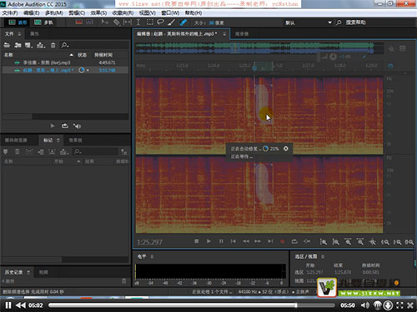This screenshot has width=417, height=312.
Task: Select the Marquee Selection tool
Action: pos(149,22)
